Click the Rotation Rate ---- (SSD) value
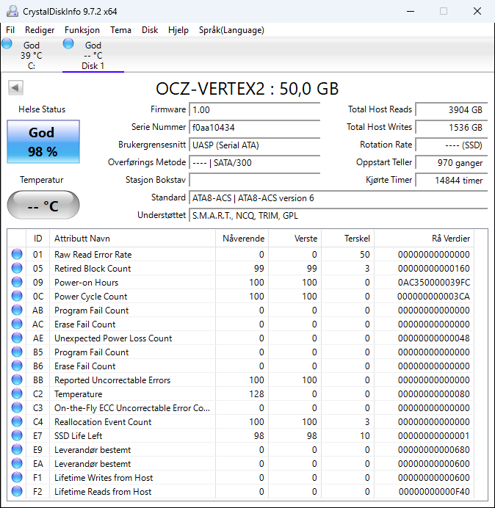Viewport: 495px width, 508px height. [x=451, y=145]
